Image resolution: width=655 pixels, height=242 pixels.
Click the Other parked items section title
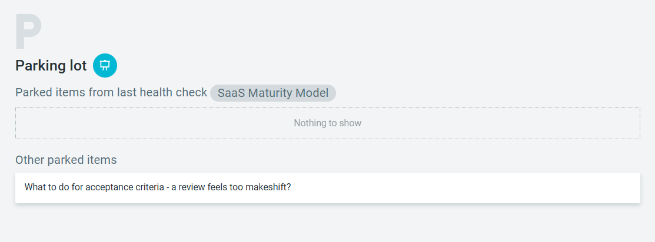coord(66,160)
